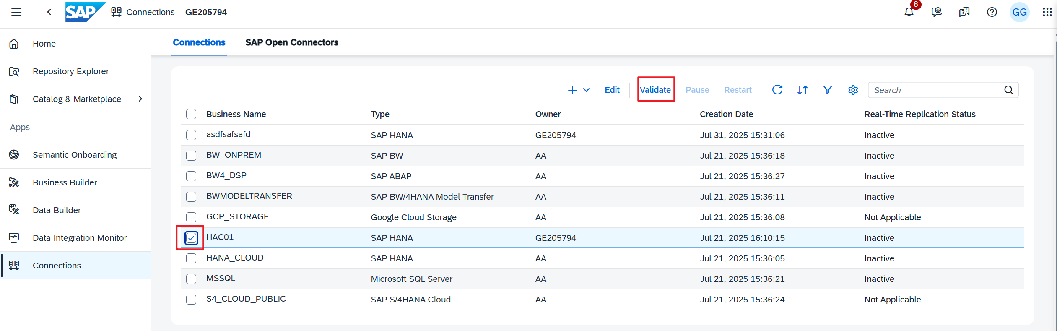Click the plus create connection icon
The image size is (1057, 331).
pos(572,90)
